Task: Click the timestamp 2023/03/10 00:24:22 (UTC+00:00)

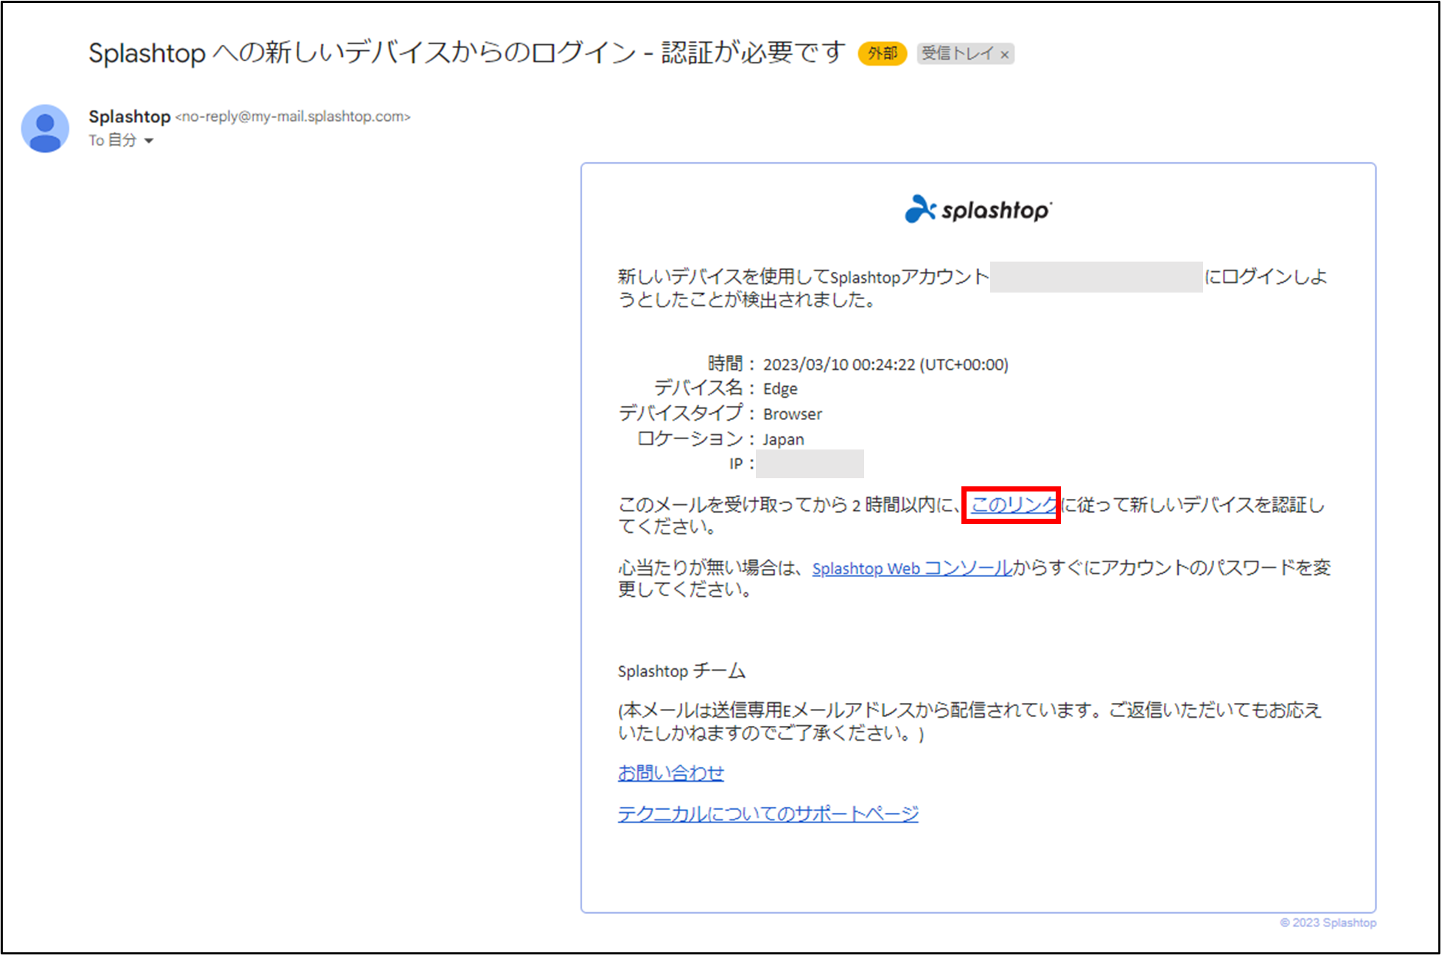Action: coord(886,364)
